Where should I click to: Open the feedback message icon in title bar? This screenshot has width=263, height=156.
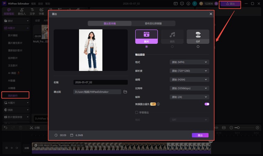click(x=182, y=3)
